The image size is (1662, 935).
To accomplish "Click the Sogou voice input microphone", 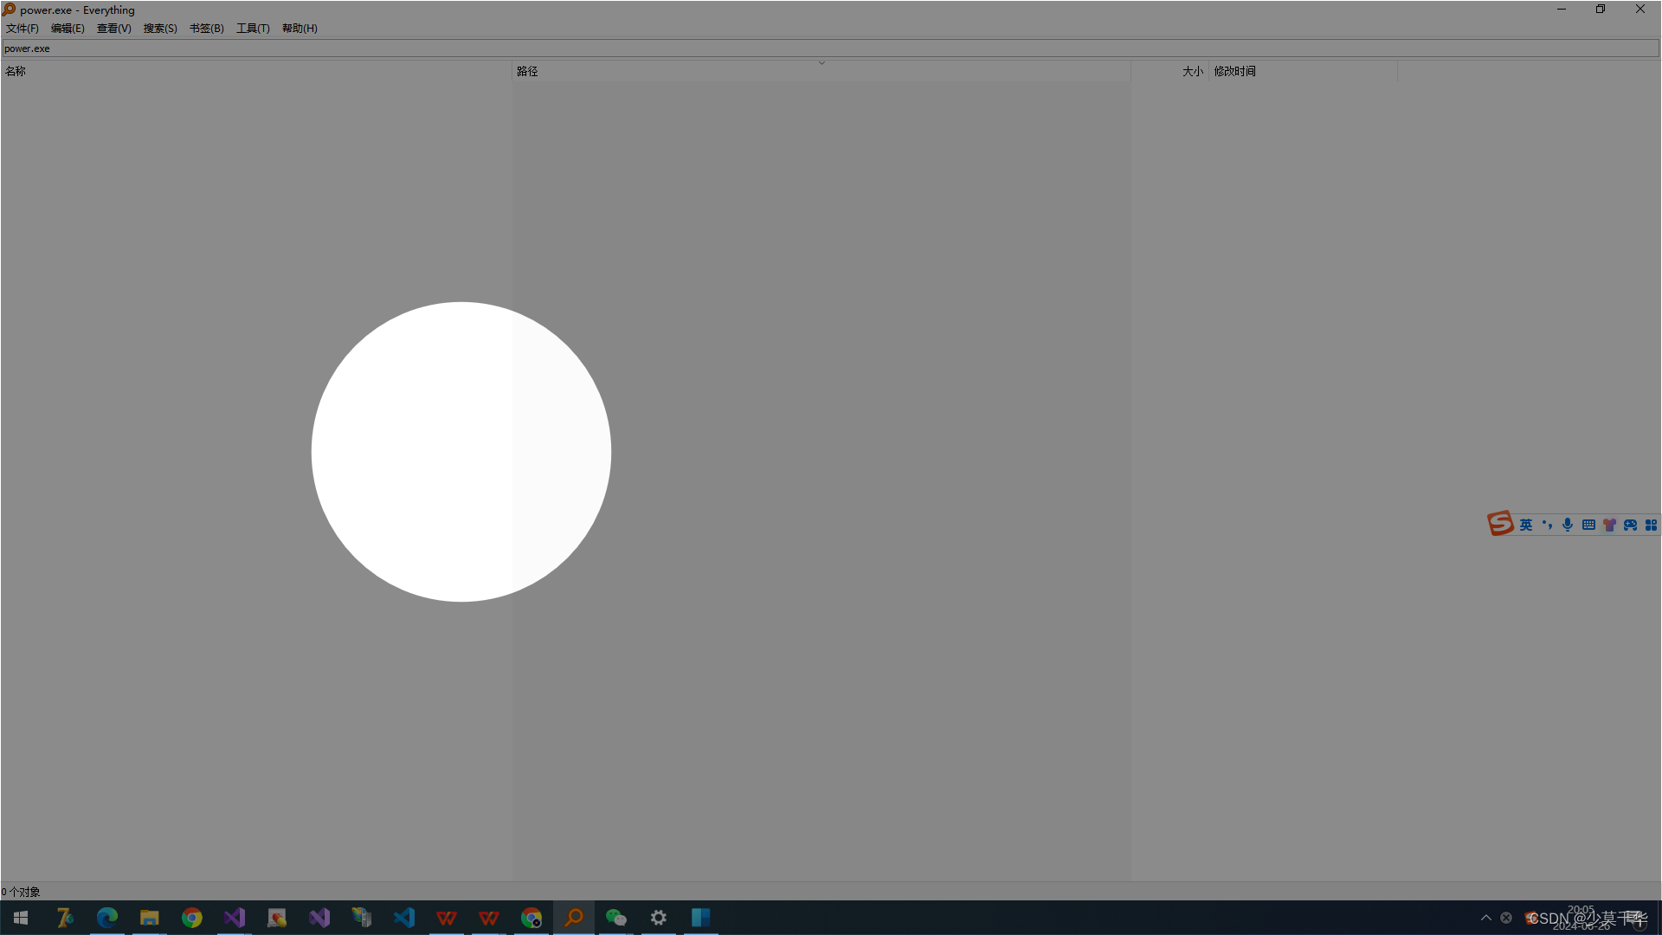I will 1568,525.
